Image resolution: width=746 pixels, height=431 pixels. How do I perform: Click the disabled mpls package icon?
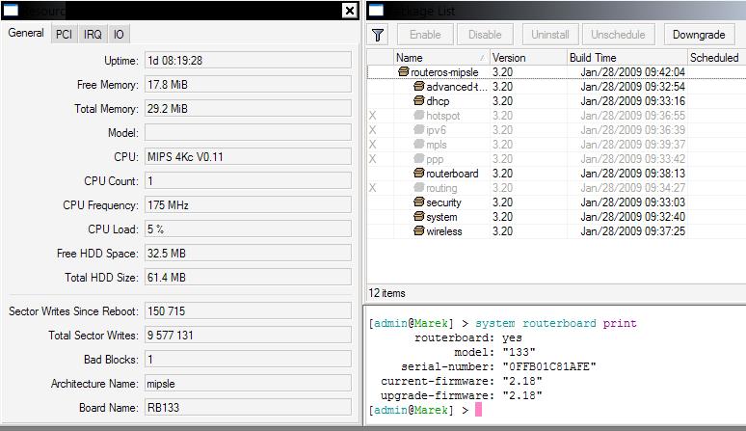(x=418, y=144)
